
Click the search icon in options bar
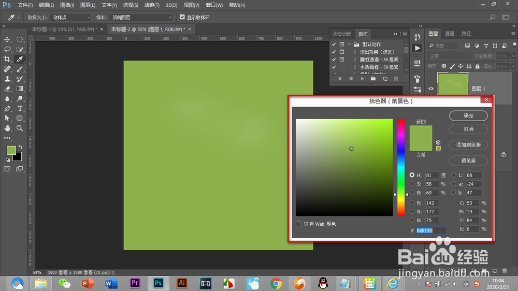493,17
